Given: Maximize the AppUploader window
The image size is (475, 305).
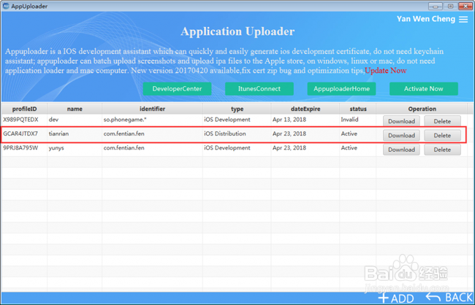Looking at the screenshot, I should [x=450, y=6].
